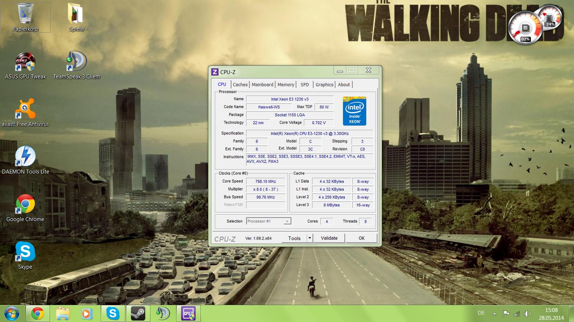This screenshot has width=574, height=322.
Task: Open avast! Free Antivirus shortcut
Action: coord(25,113)
